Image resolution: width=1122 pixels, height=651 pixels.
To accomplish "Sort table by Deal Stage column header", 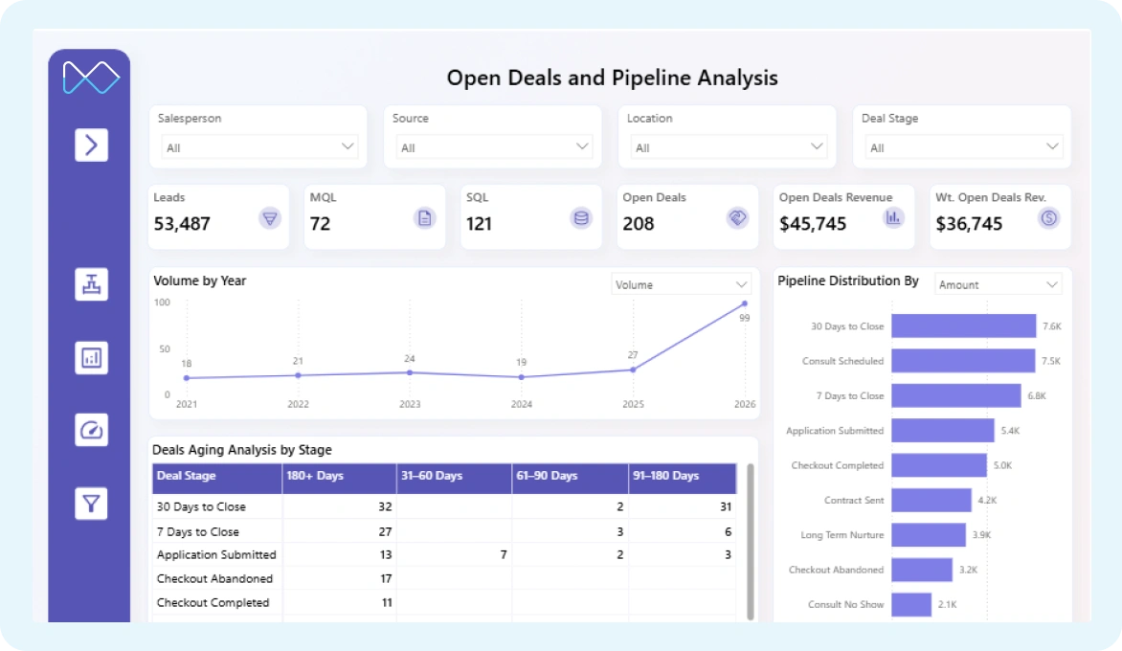I will tap(216, 478).
